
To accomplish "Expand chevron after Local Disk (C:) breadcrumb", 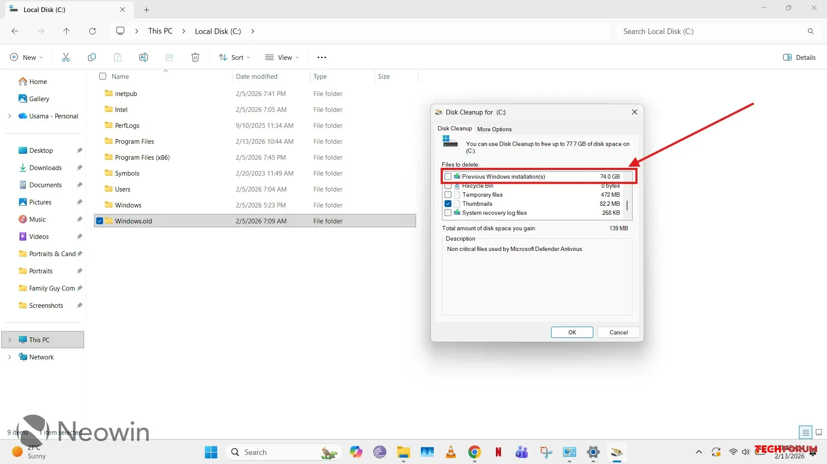I will pos(253,31).
